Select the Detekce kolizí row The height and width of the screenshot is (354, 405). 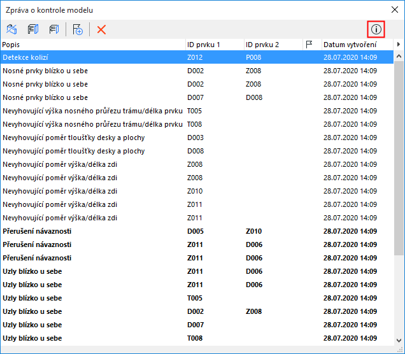coord(197,57)
